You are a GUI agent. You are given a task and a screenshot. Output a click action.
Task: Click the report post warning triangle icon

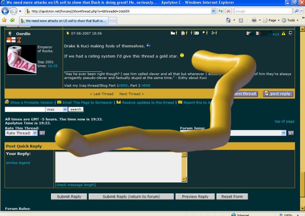tap(284, 34)
